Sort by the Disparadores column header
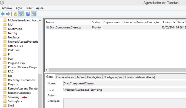Image resolution: width=186 pixels, height=108 pixels. 112,22
